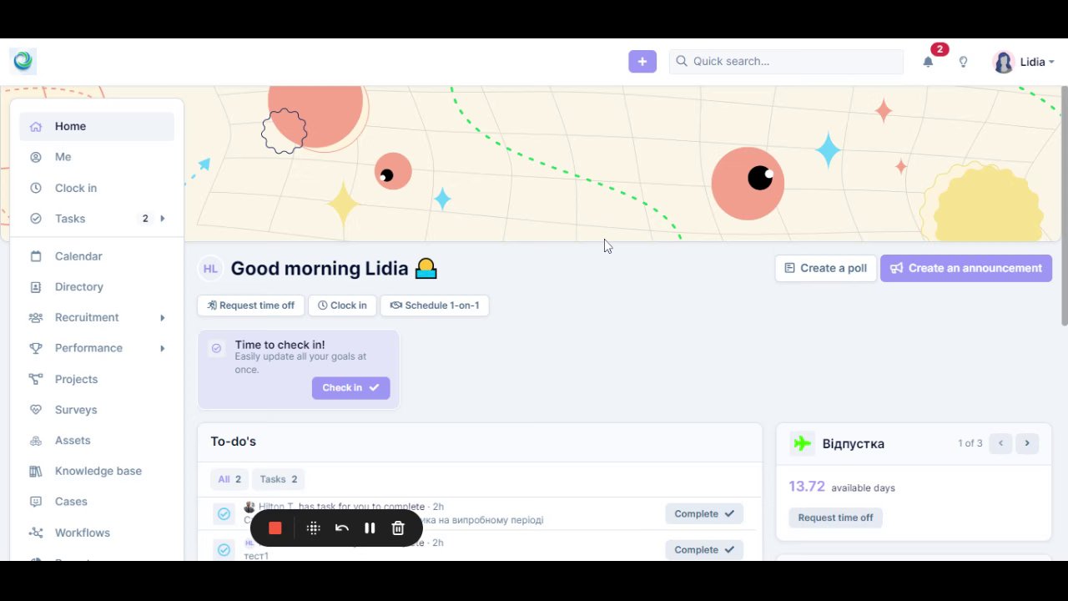Complete the Hilton T. task

click(x=704, y=514)
